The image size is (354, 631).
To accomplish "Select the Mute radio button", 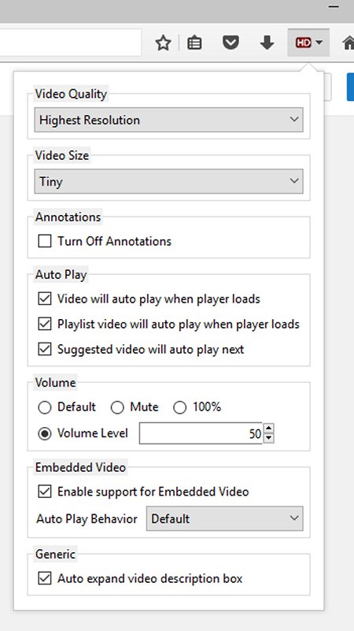I will [x=117, y=407].
